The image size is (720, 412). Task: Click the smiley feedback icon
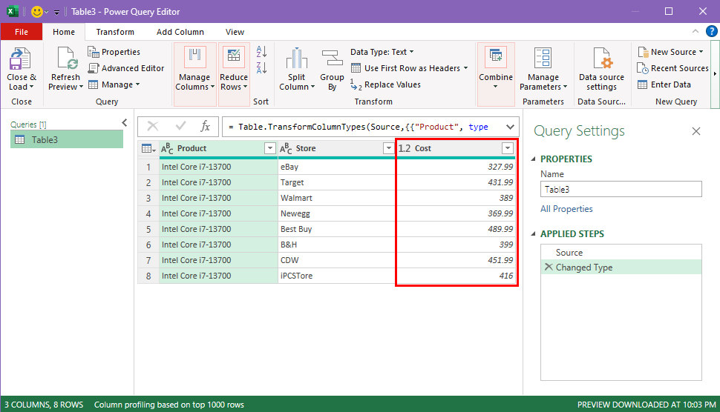36,11
